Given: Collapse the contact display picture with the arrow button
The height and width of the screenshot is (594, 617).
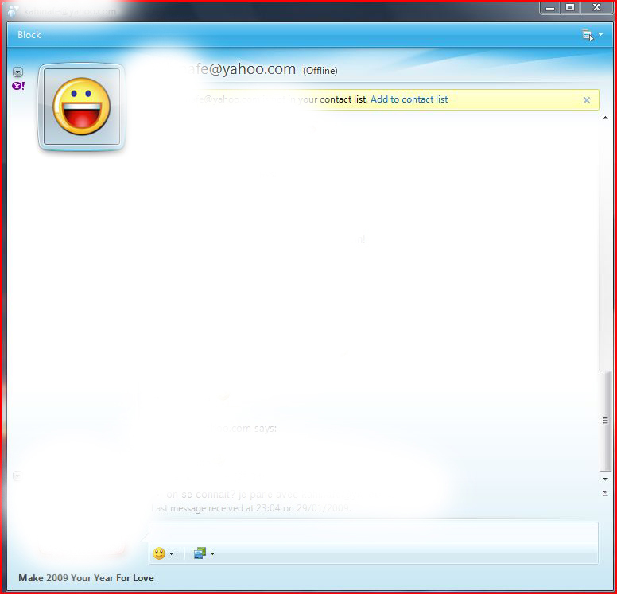Looking at the screenshot, I should click(x=17, y=72).
